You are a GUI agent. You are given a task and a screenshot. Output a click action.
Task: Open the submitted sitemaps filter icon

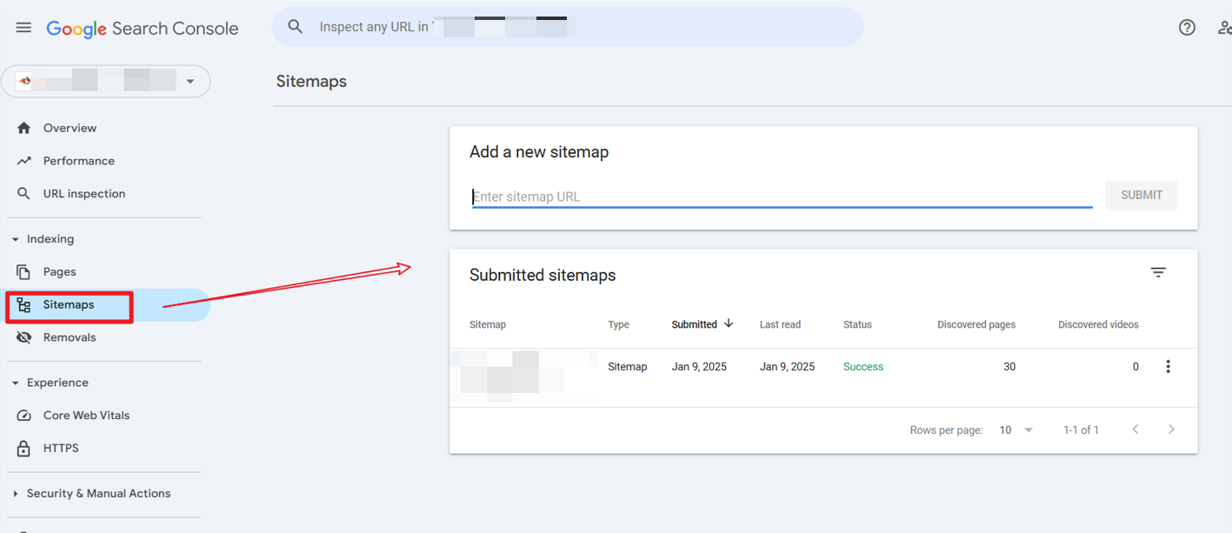point(1158,273)
